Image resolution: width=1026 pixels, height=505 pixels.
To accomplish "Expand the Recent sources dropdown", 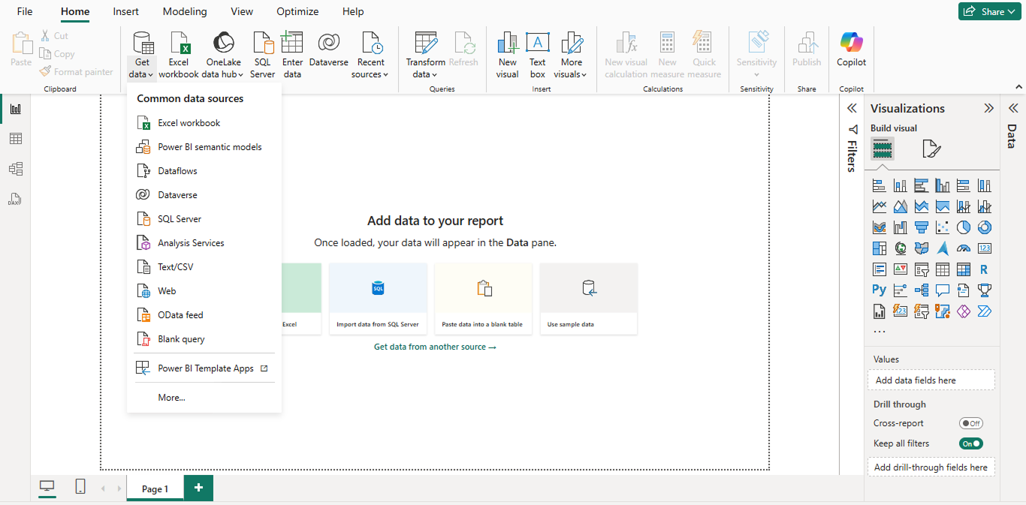I will [x=370, y=55].
